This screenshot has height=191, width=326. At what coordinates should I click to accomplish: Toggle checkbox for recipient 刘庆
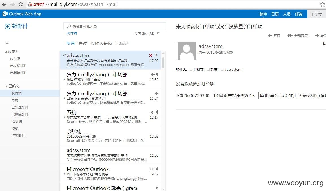[x=208, y=70]
